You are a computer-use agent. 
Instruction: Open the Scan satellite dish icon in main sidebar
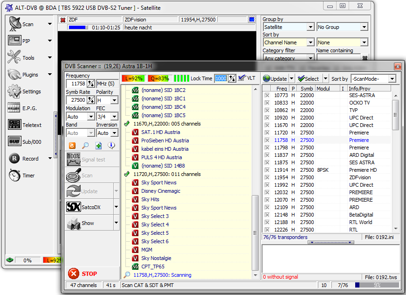(x=15, y=24)
